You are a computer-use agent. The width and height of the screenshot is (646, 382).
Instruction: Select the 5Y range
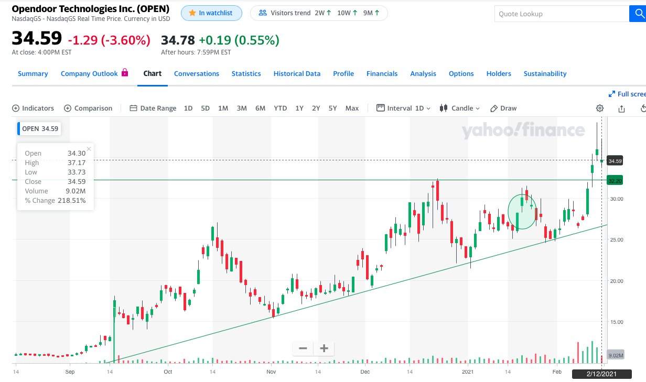point(332,108)
